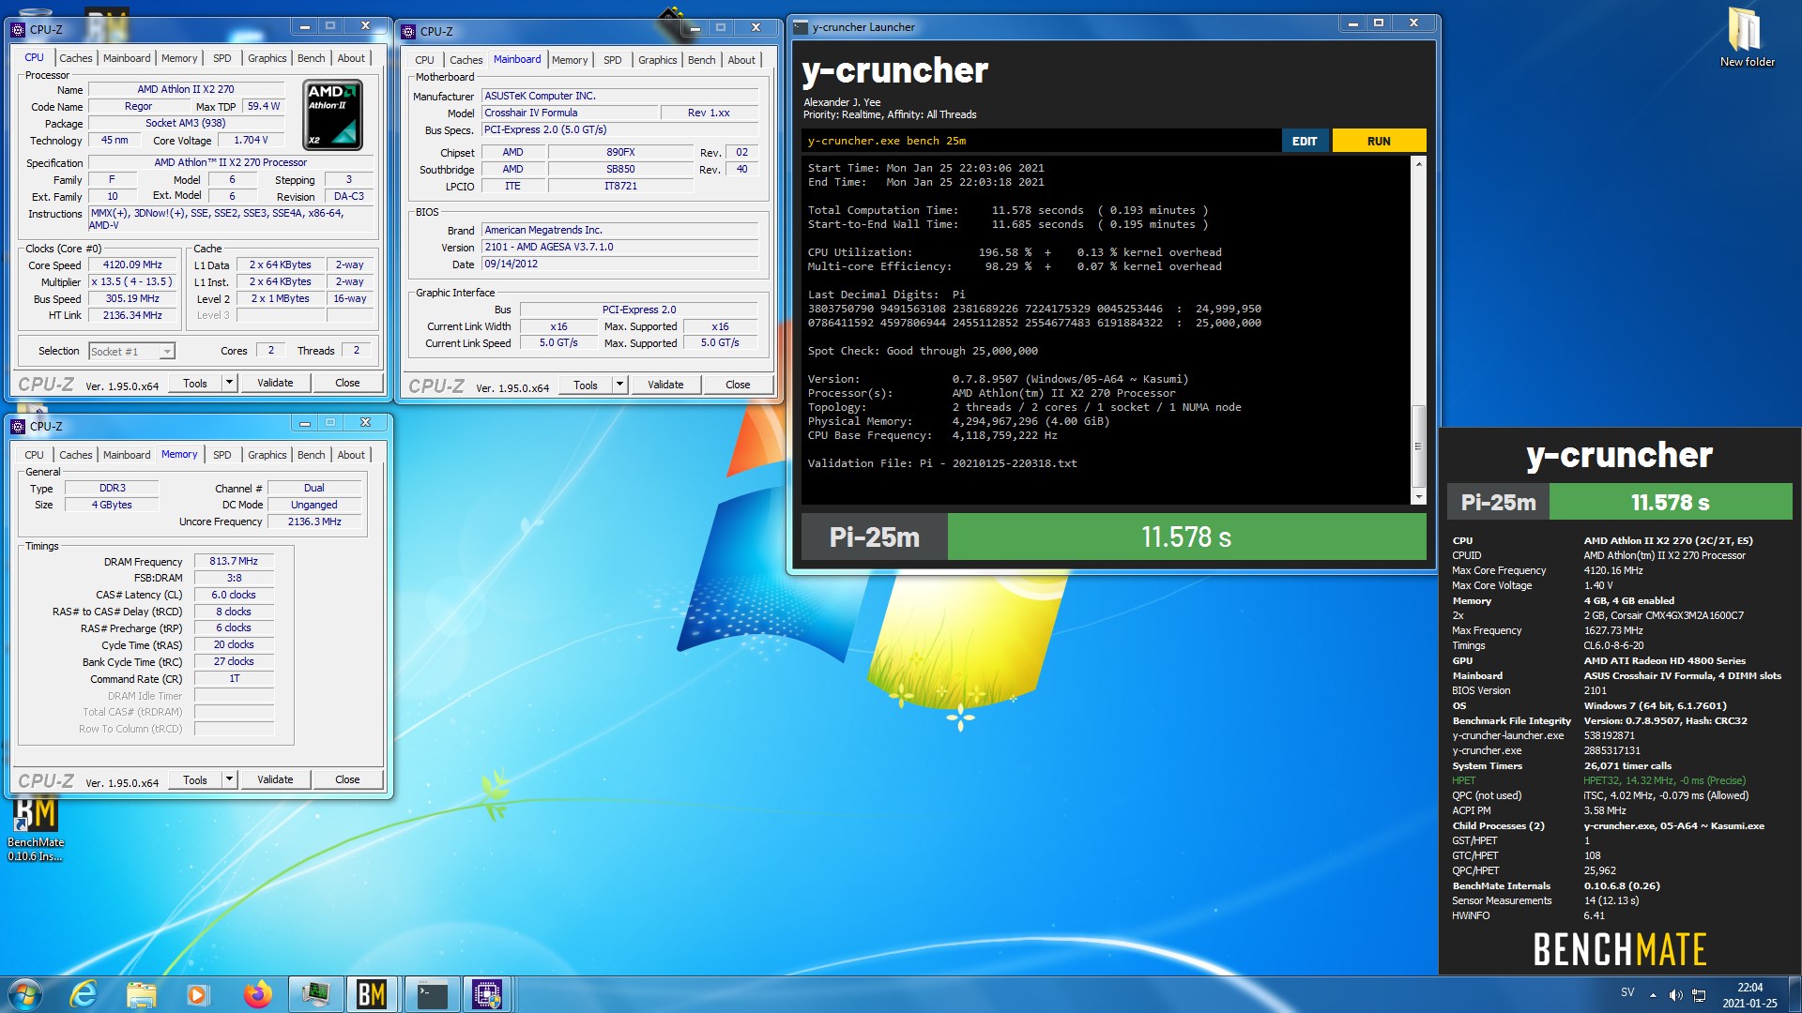
Task: Open Internet Explorer from the taskbar
Action: tap(84, 994)
